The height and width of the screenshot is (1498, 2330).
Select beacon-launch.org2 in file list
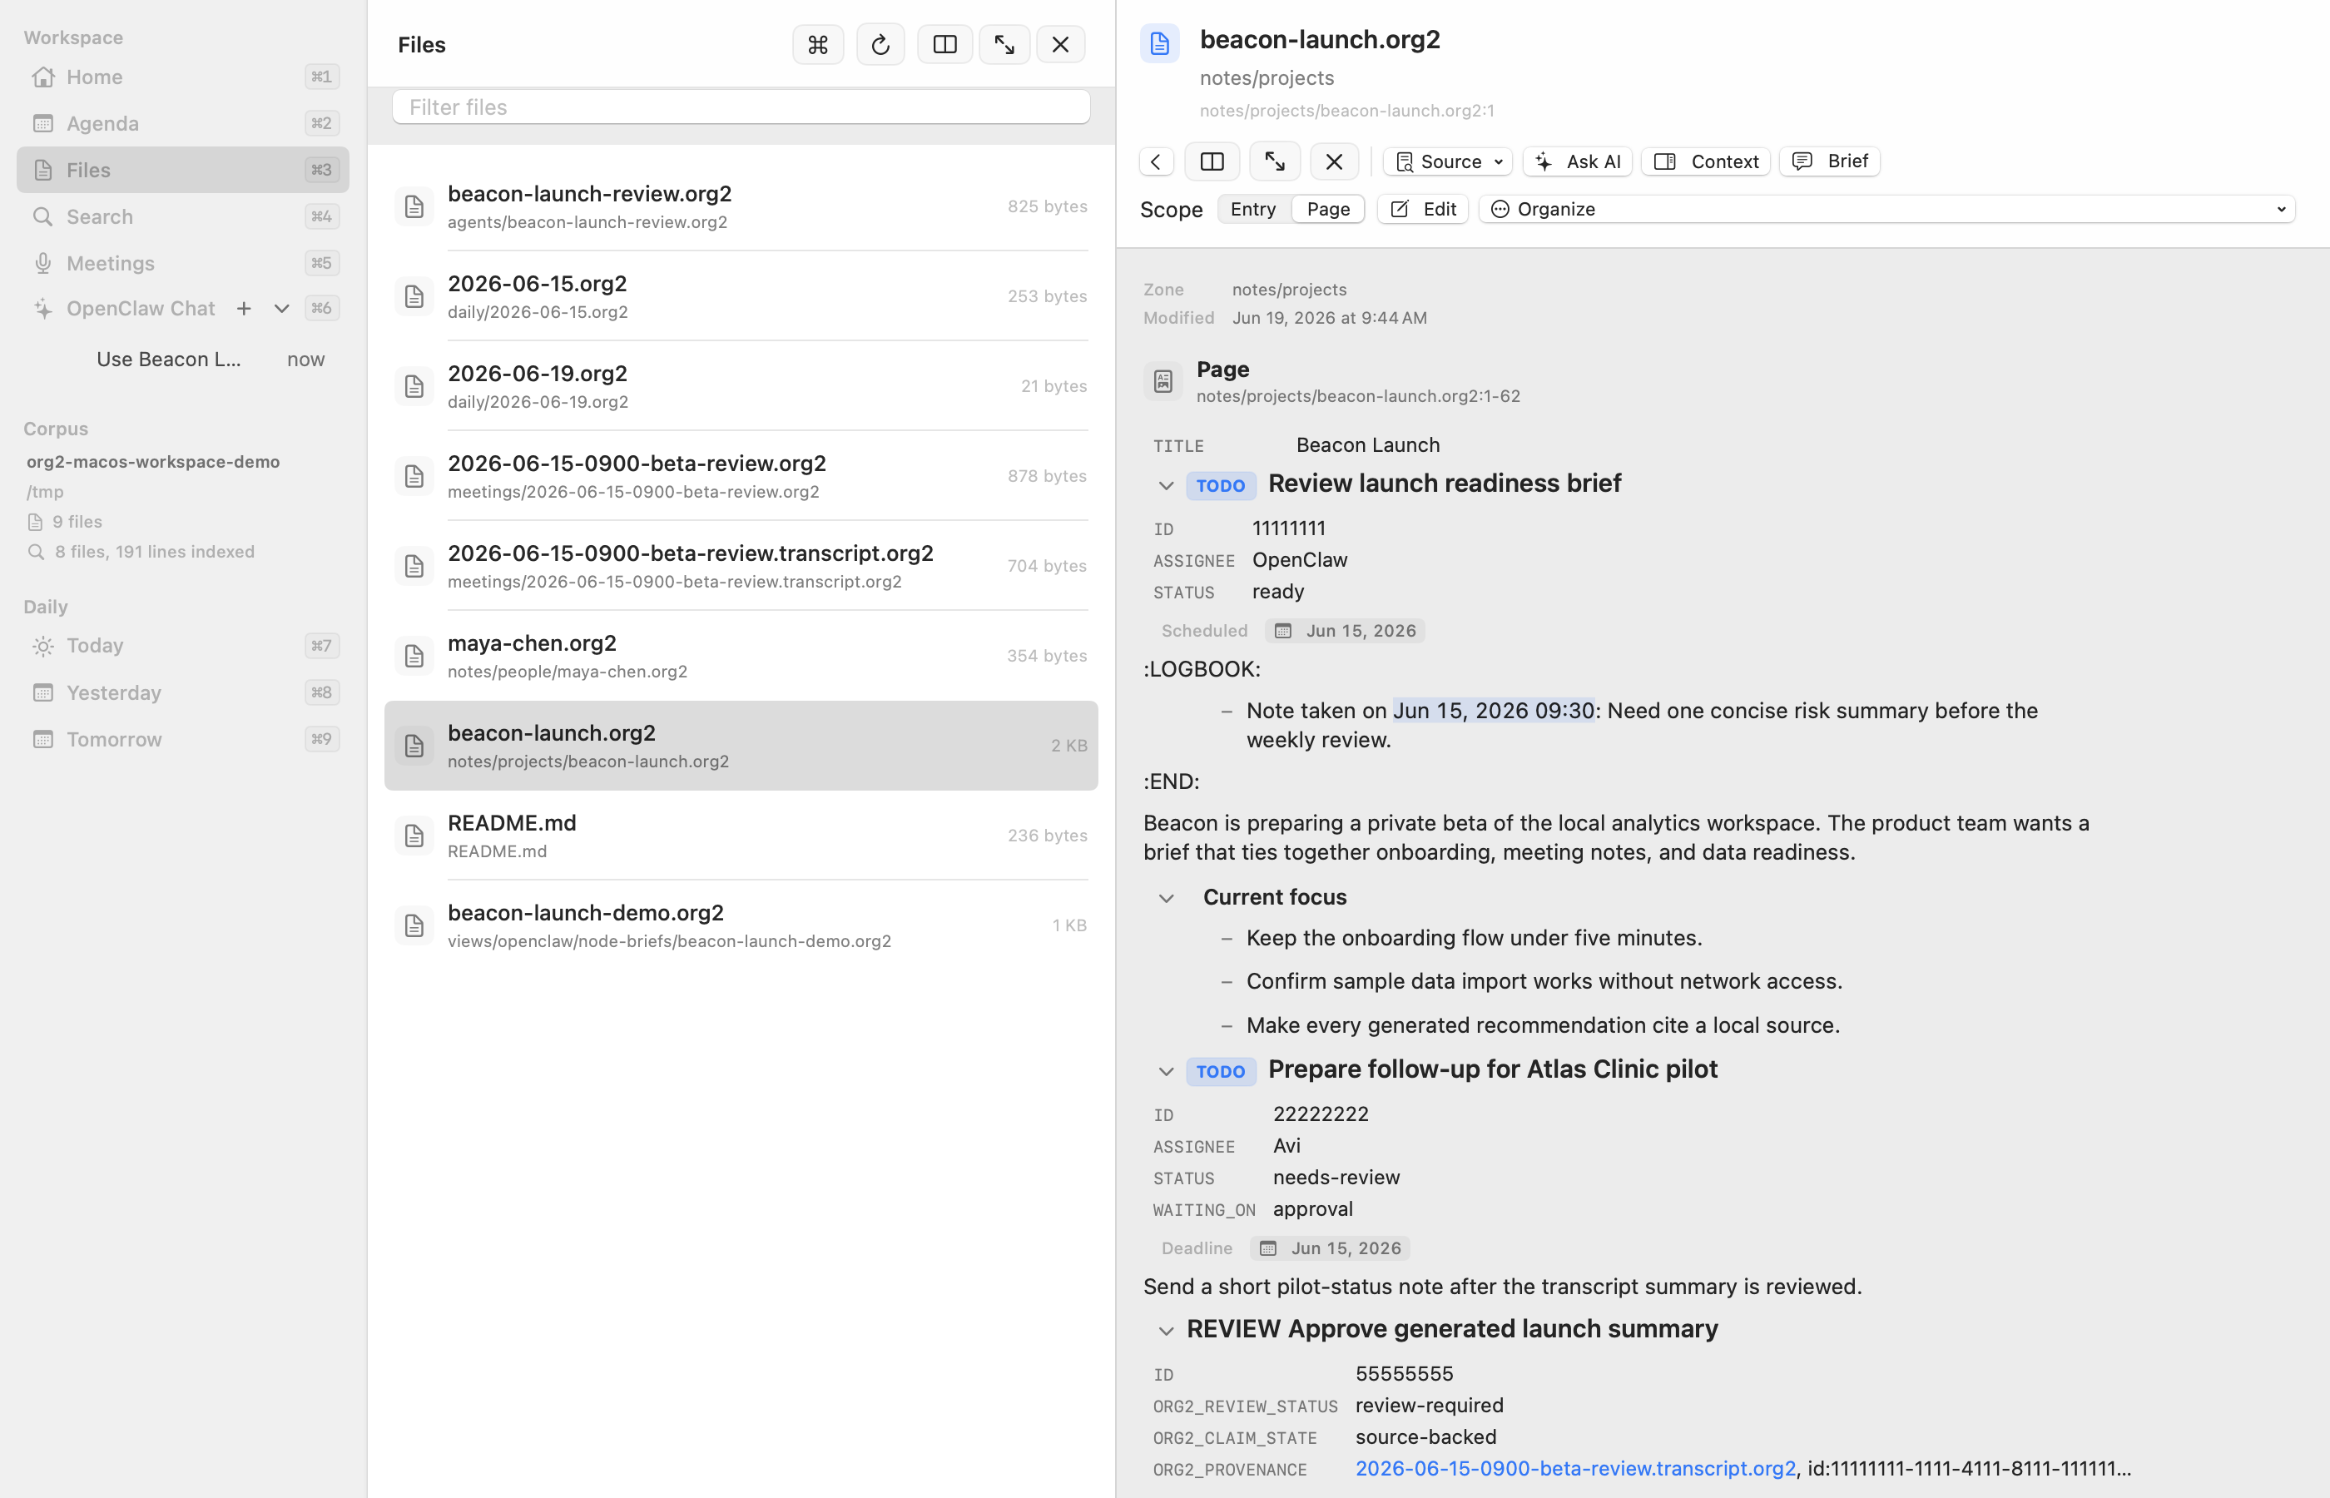[741, 746]
